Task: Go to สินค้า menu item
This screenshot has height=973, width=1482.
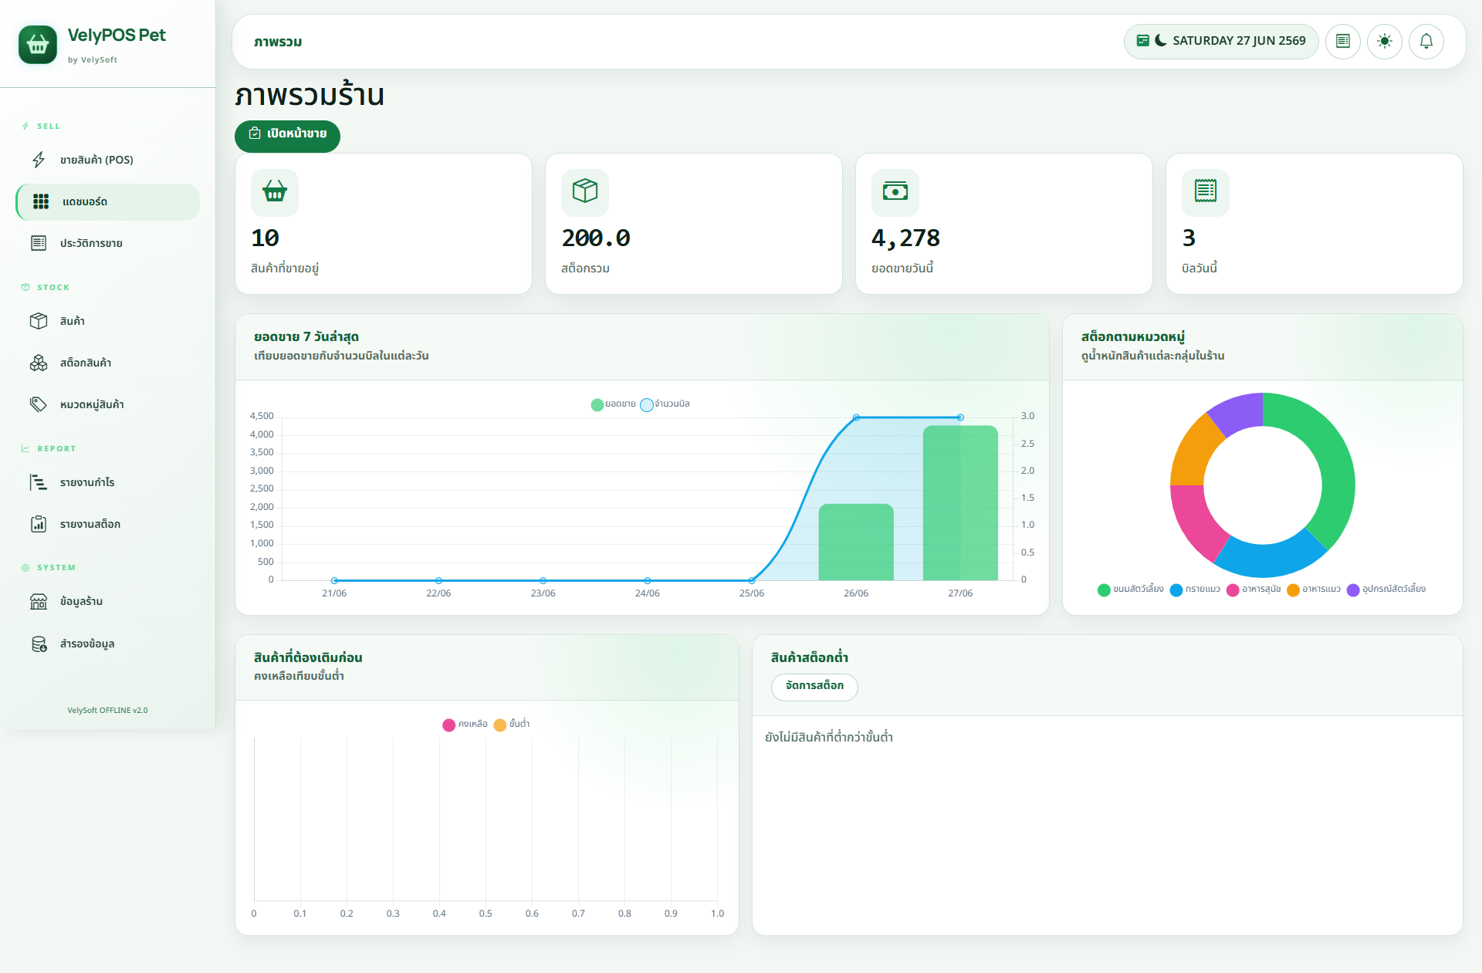Action: tap(107, 321)
